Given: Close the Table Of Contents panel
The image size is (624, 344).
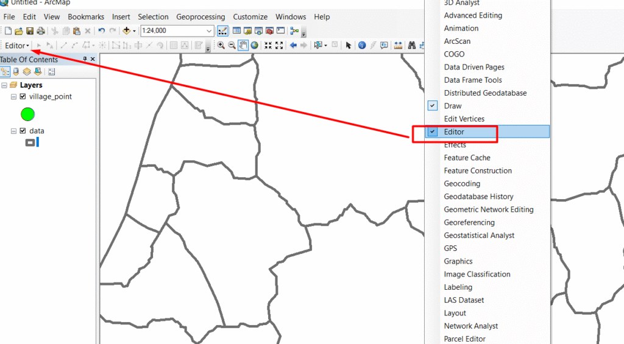Looking at the screenshot, I should tap(93, 59).
